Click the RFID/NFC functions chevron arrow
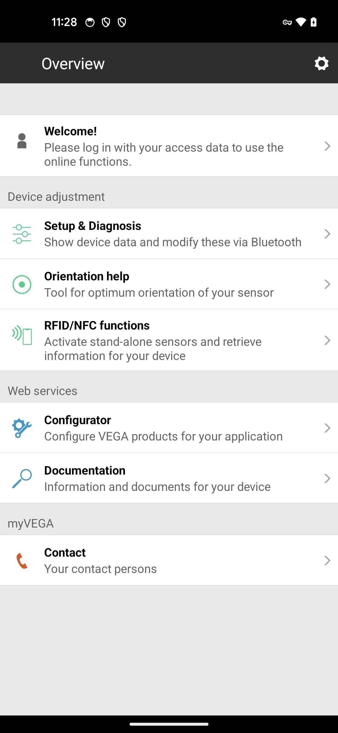The image size is (338, 733). click(x=327, y=340)
